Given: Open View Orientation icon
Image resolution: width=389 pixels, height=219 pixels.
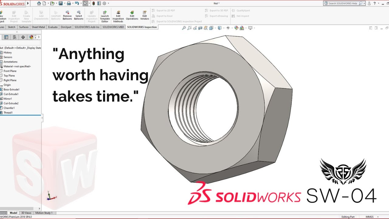Looking at the screenshot, I should (x=211, y=28).
